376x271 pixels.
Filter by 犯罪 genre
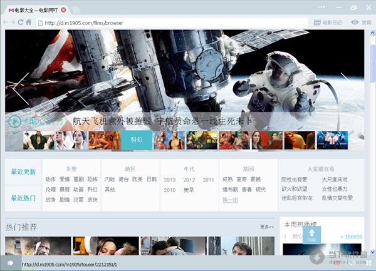pos(78,200)
